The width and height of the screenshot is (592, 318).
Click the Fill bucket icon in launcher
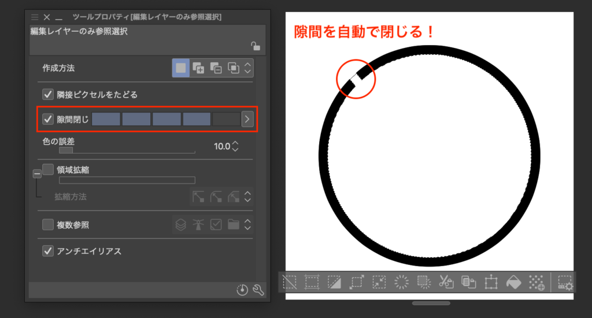coord(513,282)
